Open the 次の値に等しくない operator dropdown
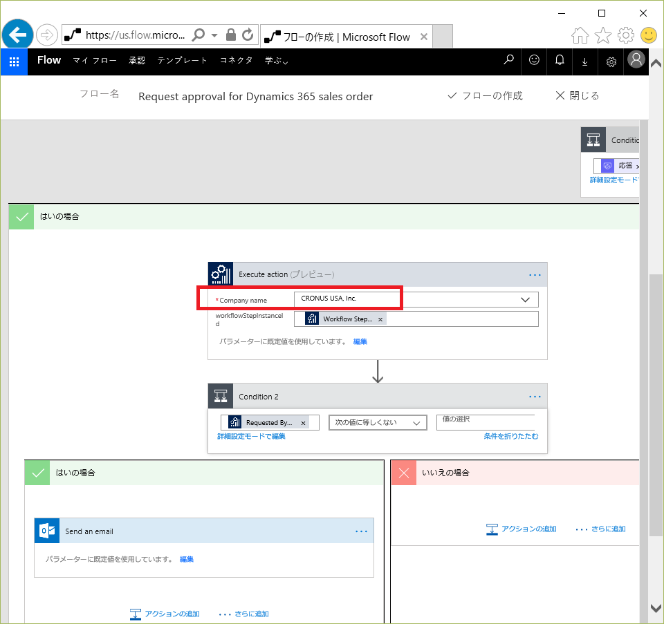 378,423
